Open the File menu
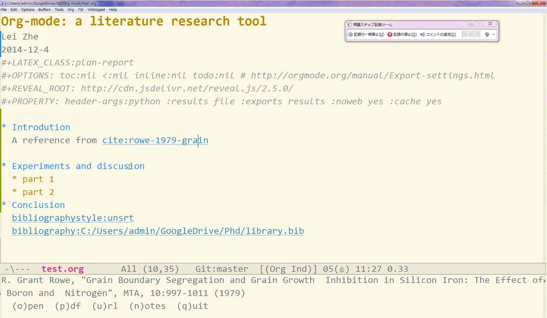This screenshot has width=547, height=318. (4, 10)
